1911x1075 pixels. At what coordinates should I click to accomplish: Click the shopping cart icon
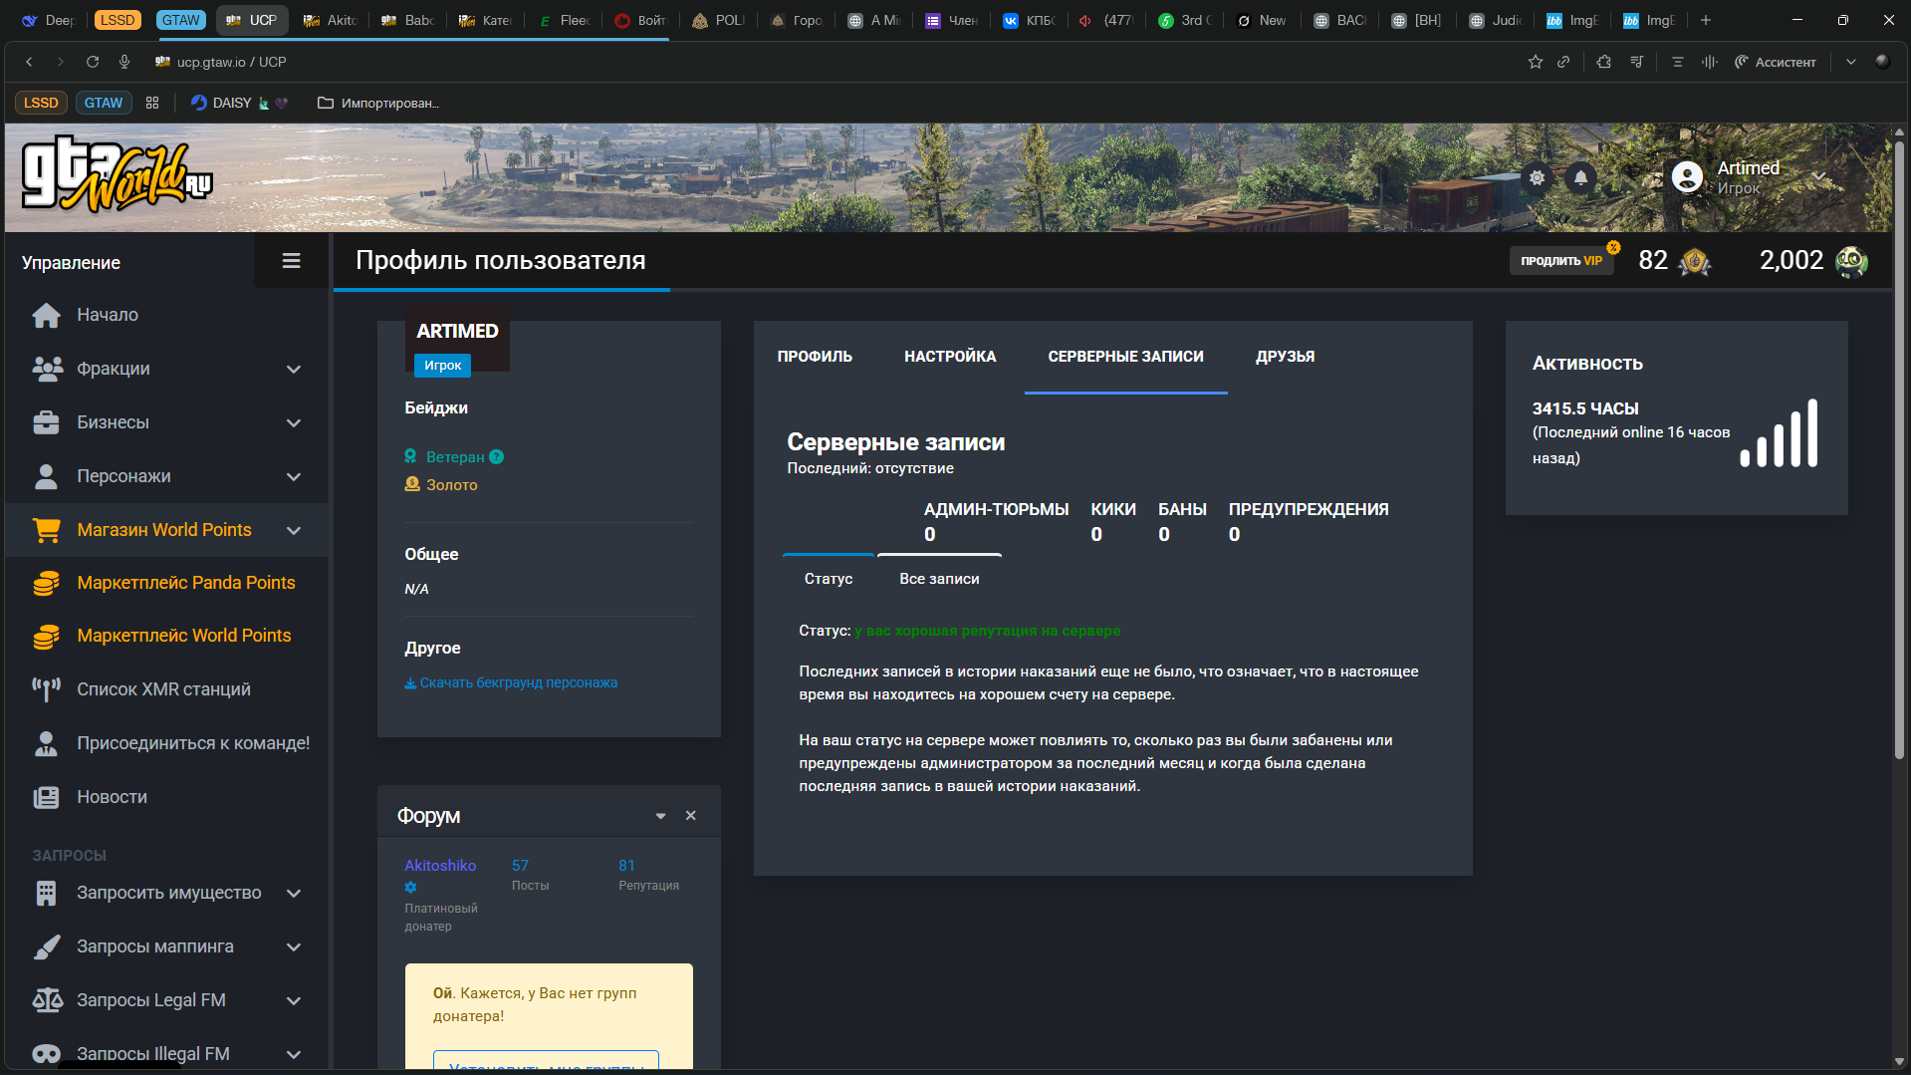click(46, 530)
